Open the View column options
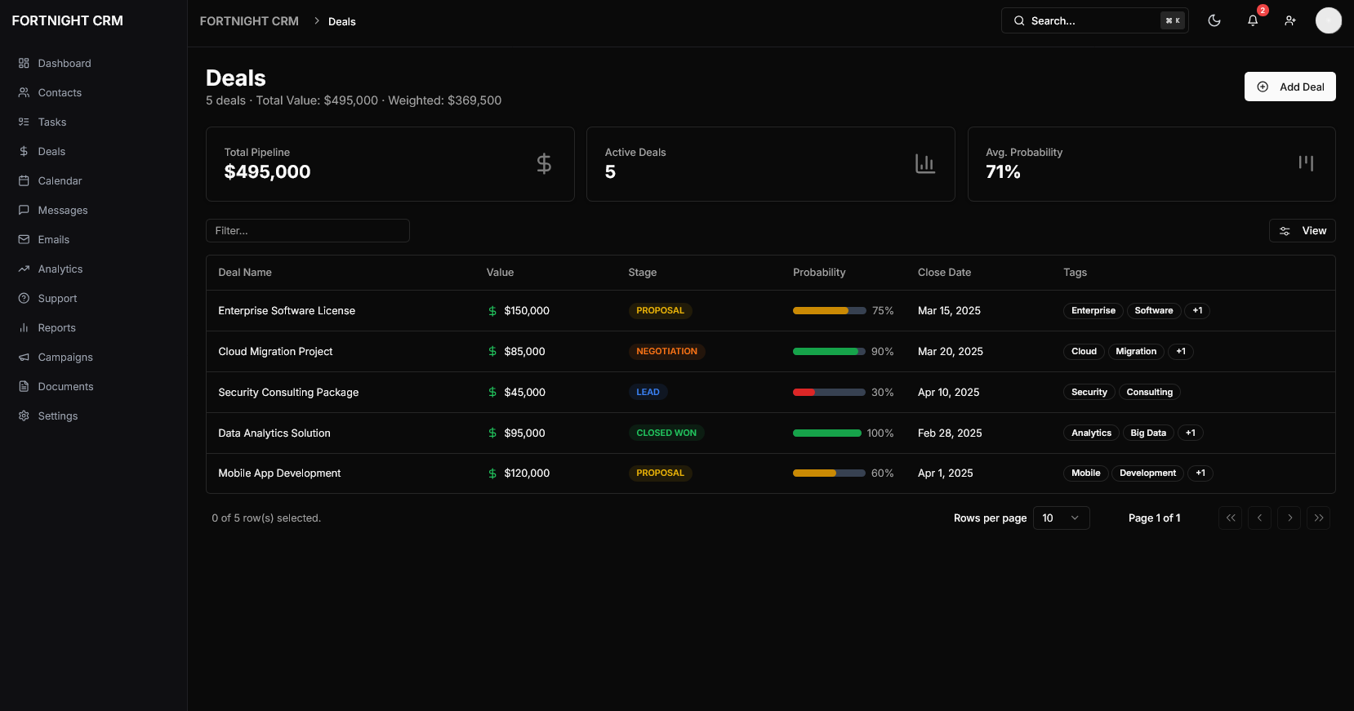 1302,231
